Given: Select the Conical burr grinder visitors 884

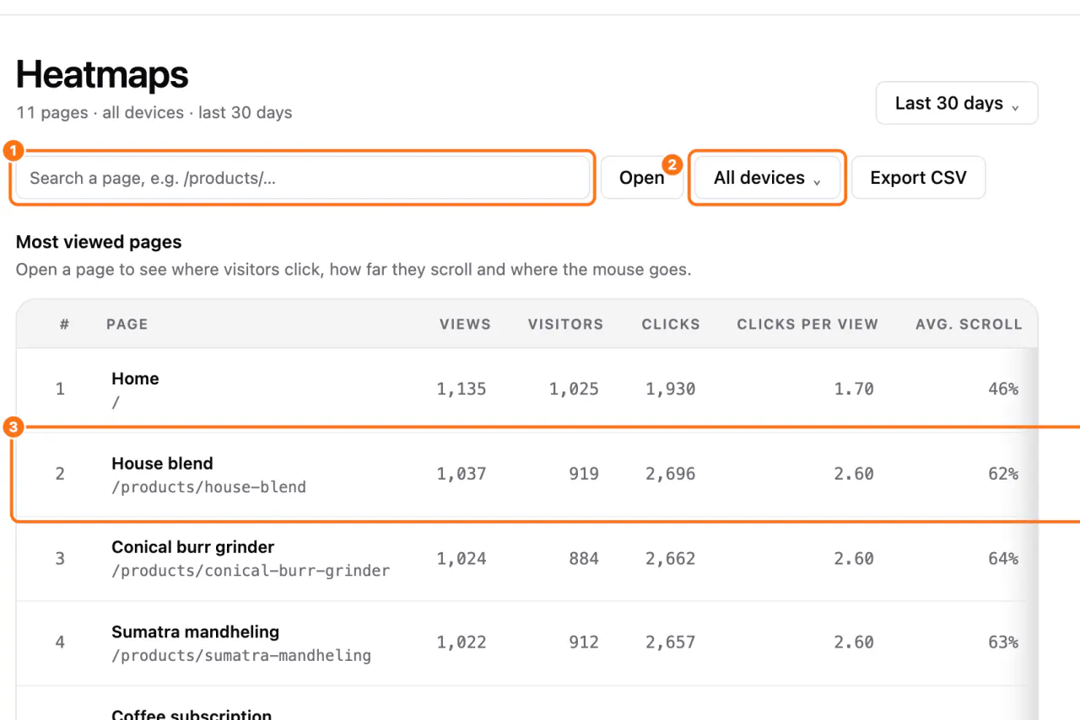Looking at the screenshot, I should pos(584,558).
